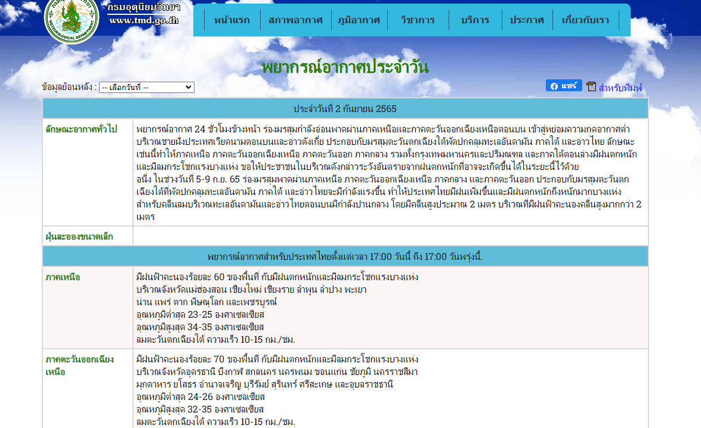This screenshot has height=428, width=701.
Task: Click the พยากรณ์อากาศประจำวัน page heading
Action: coord(345,67)
